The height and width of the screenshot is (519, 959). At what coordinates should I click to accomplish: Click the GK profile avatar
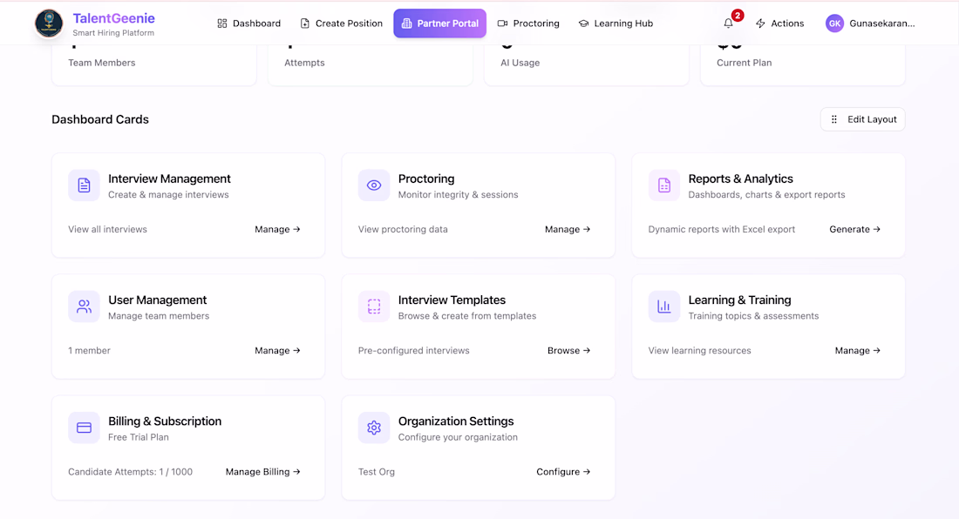(834, 24)
